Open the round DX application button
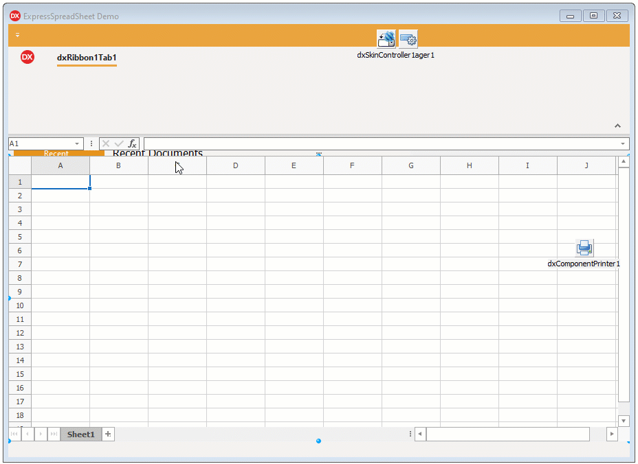The image size is (638, 464). tap(26, 58)
